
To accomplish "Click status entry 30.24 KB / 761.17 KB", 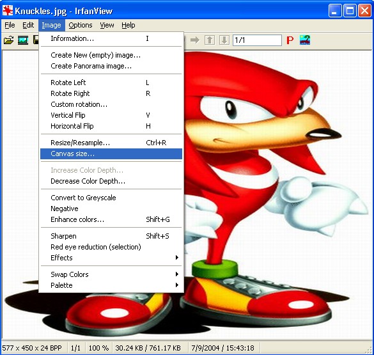I will [148, 348].
